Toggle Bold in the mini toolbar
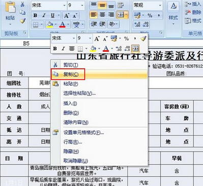 point(55,49)
